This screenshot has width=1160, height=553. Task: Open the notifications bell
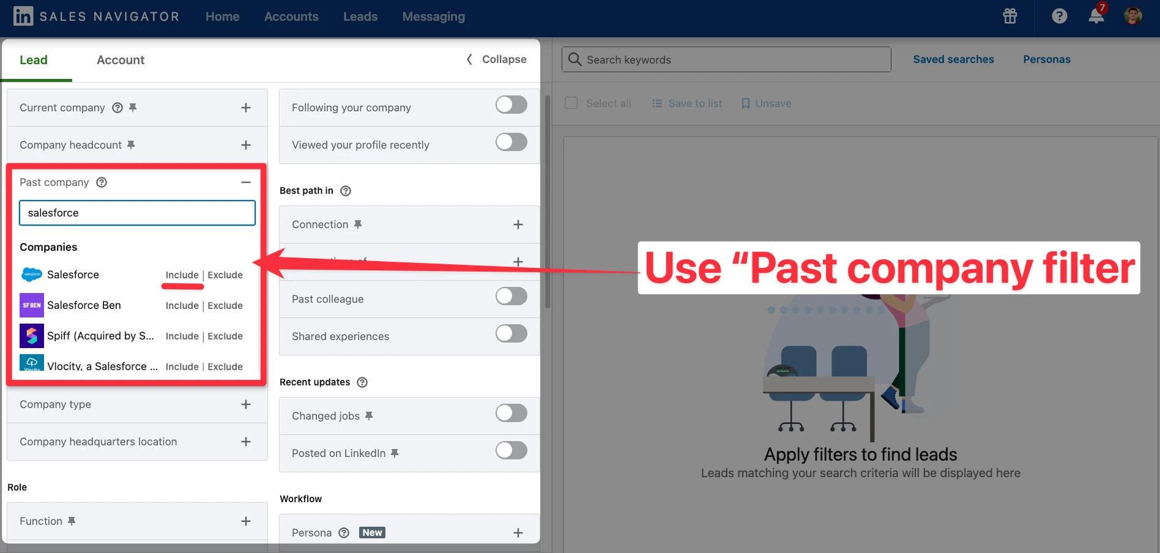[1096, 16]
